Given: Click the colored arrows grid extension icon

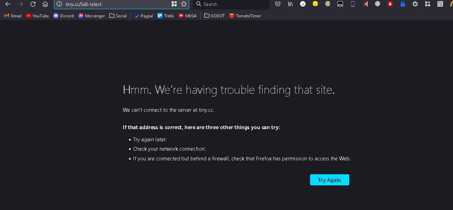Looking at the screenshot, I should click(x=440, y=4).
